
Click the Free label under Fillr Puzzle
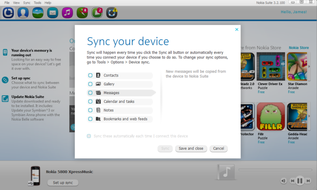261,142
